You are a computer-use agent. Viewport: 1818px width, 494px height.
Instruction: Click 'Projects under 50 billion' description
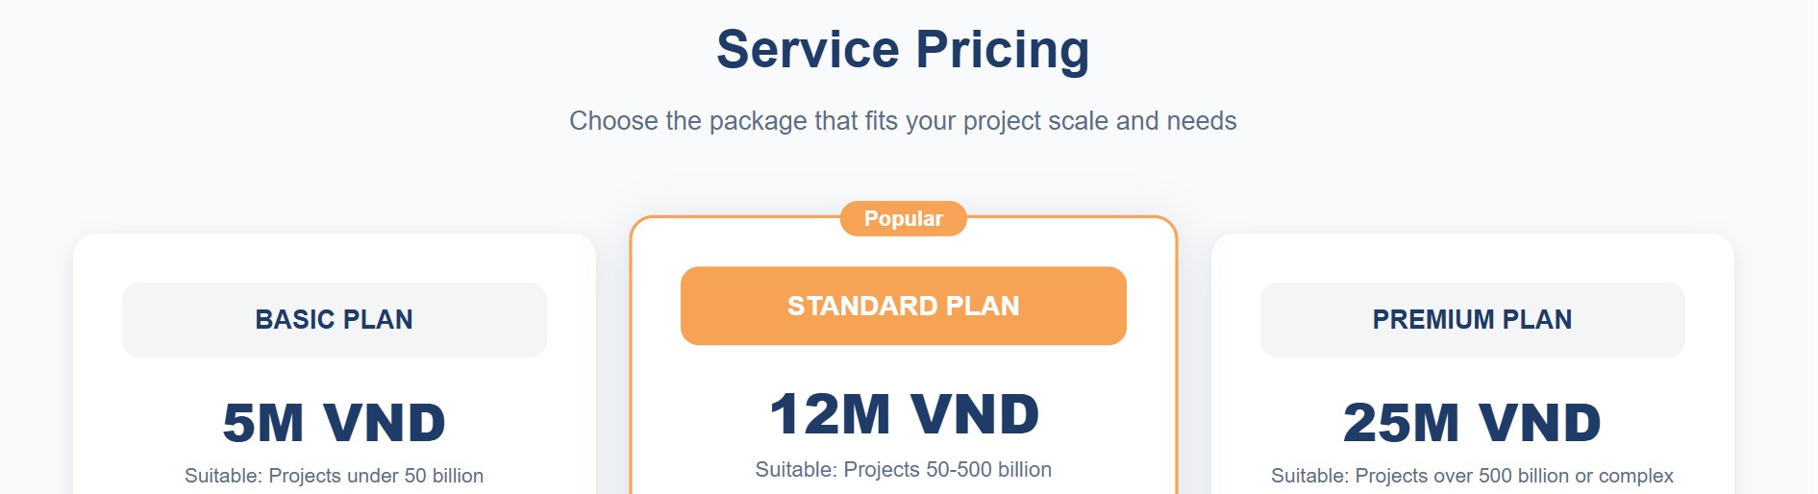(x=375, y=476)
